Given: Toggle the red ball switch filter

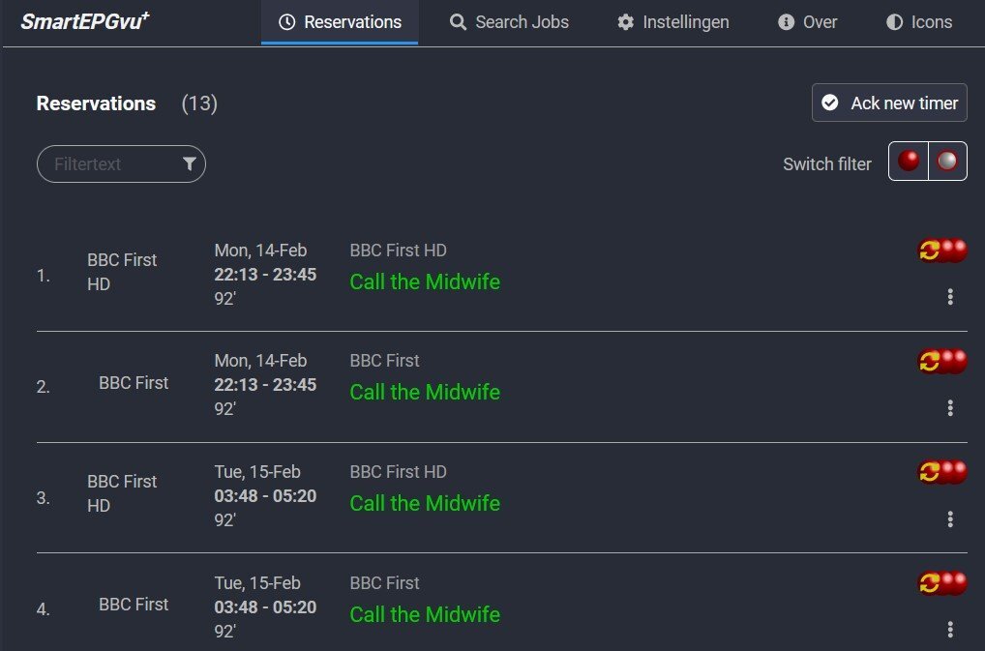Looking at the screenshot, I should click(909, 162).
